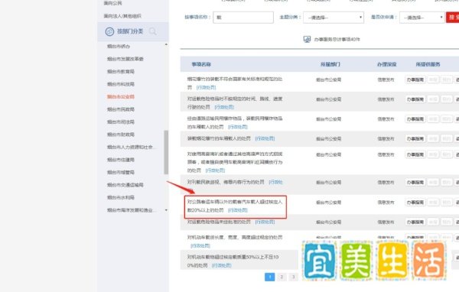The width and height of the screenshot is (459, 292).
Task: Click the 所提供服务 column header
Action: (428, 64)
